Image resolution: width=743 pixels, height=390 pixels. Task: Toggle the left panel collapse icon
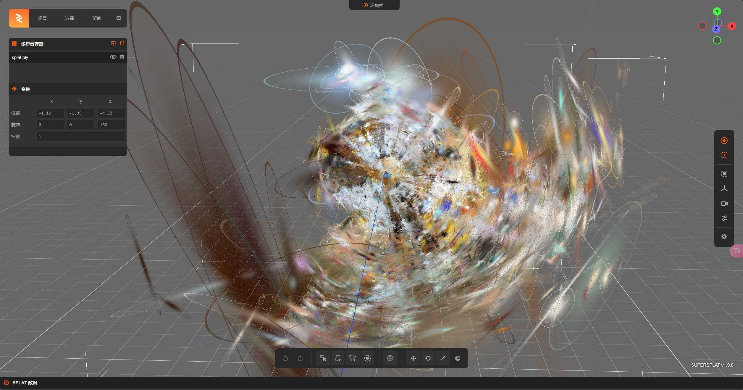(119, 18)
